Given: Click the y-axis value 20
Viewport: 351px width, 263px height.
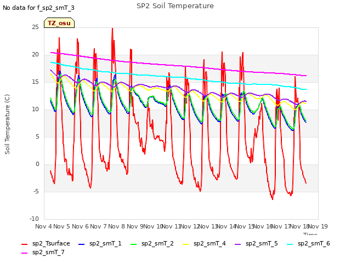Looking at the screenshot, I should (x=35, y=55).
